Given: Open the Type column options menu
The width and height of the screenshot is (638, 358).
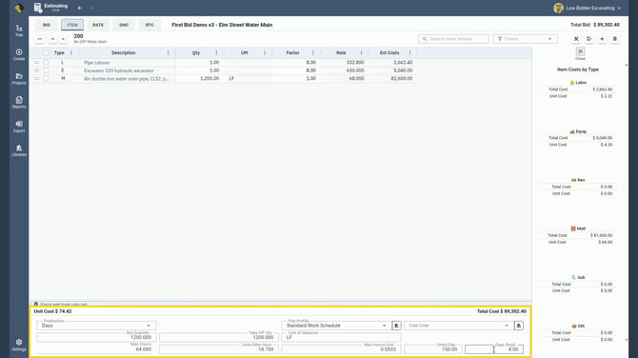Looking at the screenshot, I should point(71,53).
